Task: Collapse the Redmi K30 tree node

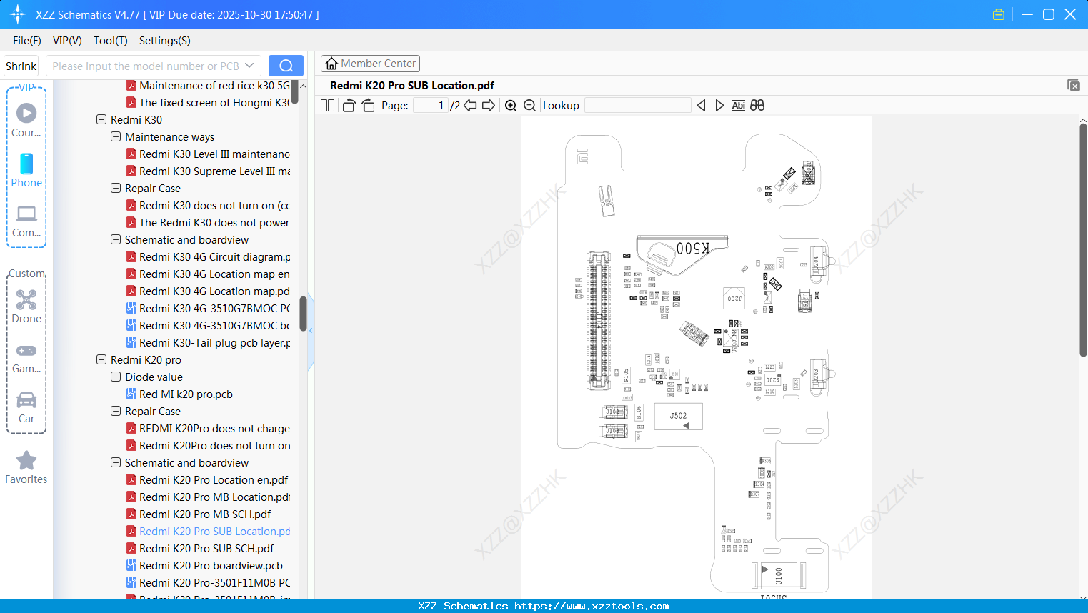Action: tap(101, 120)
